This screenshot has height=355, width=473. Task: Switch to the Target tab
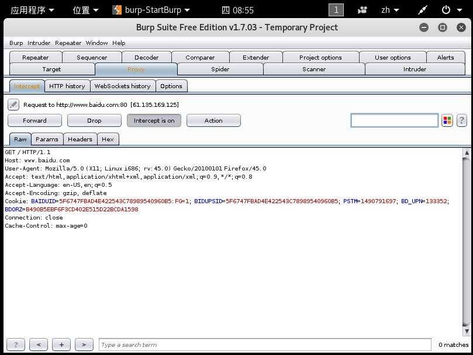pyautogui.click(x=51, y=69)
